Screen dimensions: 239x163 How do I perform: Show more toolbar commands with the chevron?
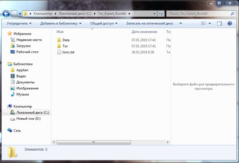tap(181, 23)
